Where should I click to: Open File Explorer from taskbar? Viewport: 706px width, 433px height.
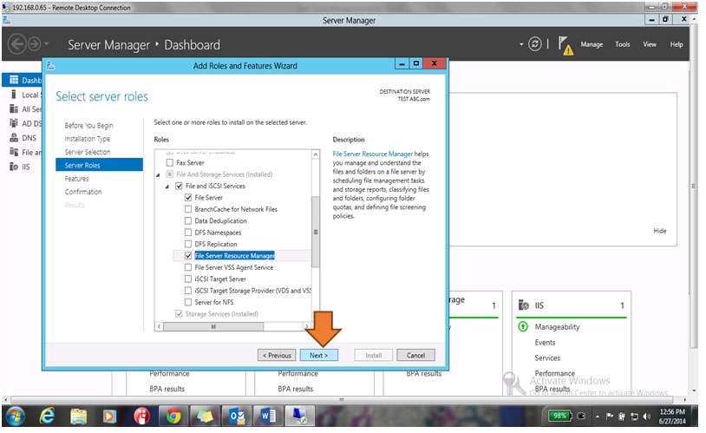point(78,417)
